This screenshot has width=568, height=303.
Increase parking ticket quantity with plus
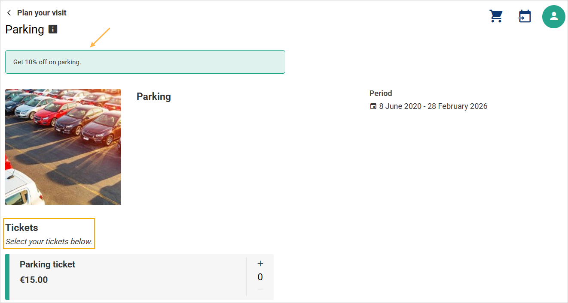click(260, 264)
